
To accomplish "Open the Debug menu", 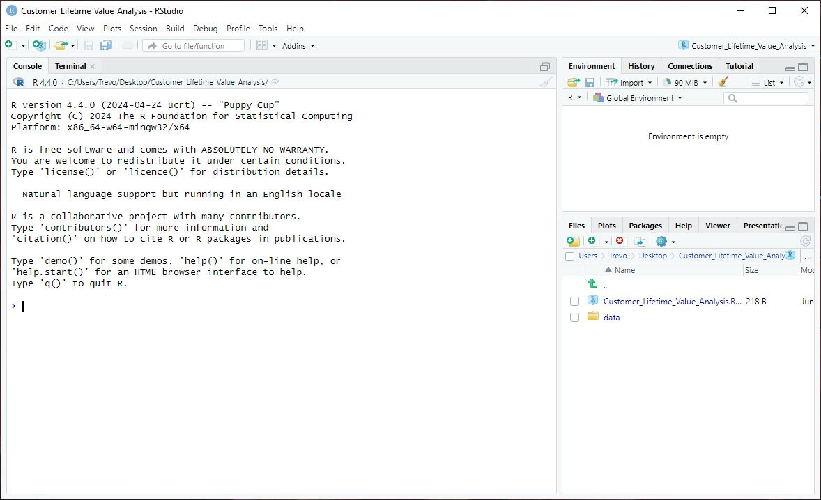I will tap(205, 29).
